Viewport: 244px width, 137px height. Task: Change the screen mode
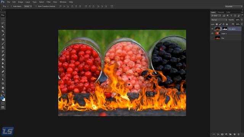pos(3,107)
